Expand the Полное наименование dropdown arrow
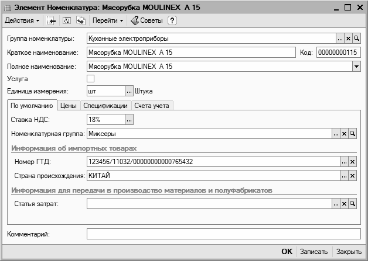 pyautogui.click(x=356, y=67)
